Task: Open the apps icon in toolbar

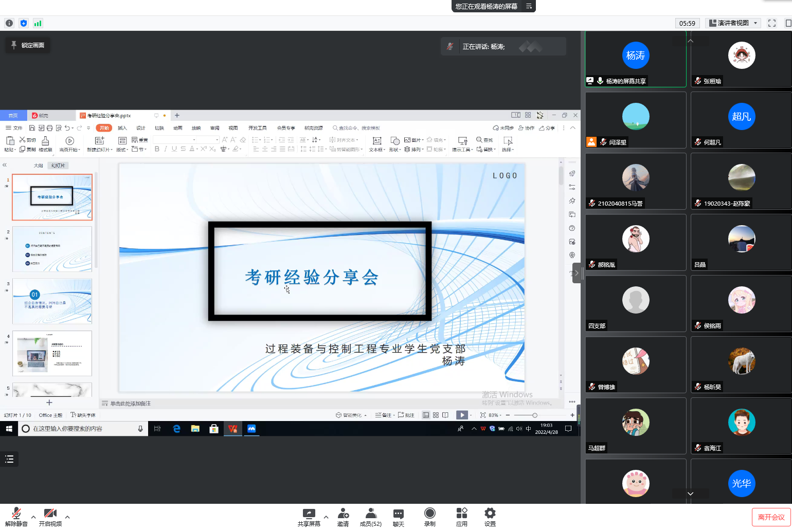Action: click(x=461, y=514)
